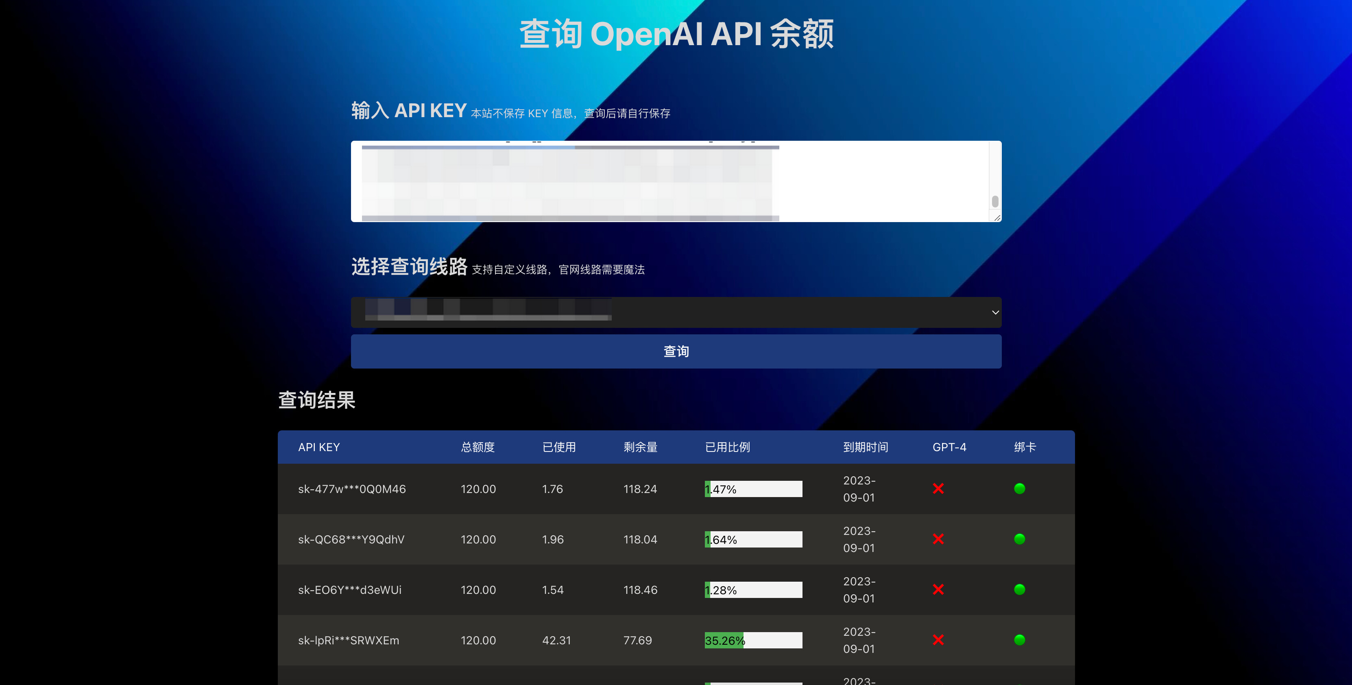Image resolution: width=1352 pixels, height=685 pixels.
Task: Click expiry date 2023-09-01 for sk-EO6Y***d3eWUi
Action: point(859,589)
